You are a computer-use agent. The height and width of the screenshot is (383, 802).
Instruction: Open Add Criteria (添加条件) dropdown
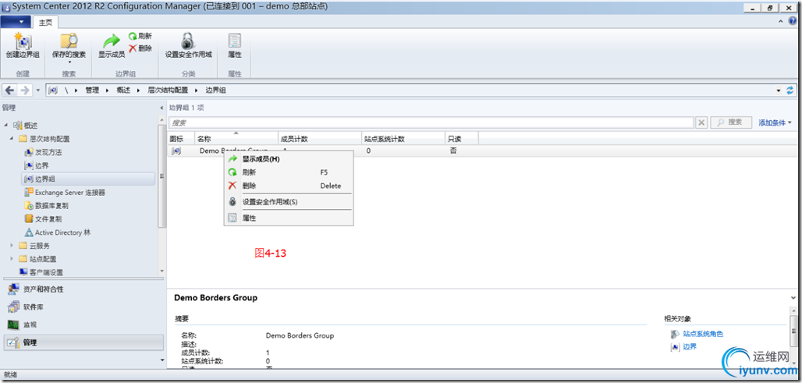point(775,122)
